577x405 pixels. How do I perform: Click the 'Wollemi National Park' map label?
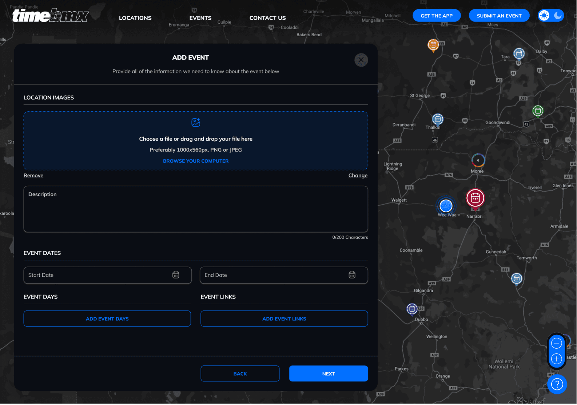coord(504,364)
